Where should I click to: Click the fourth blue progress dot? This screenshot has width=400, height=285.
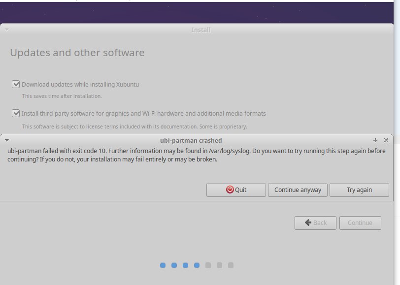coord(197,265)
